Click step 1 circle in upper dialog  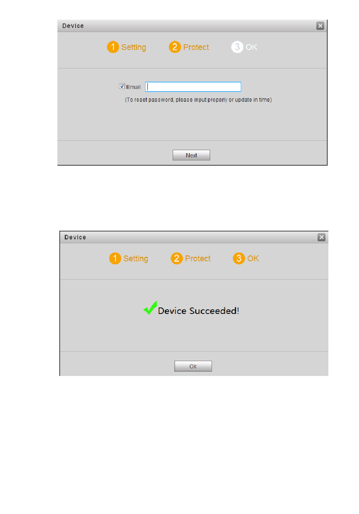tap(113, 47)
